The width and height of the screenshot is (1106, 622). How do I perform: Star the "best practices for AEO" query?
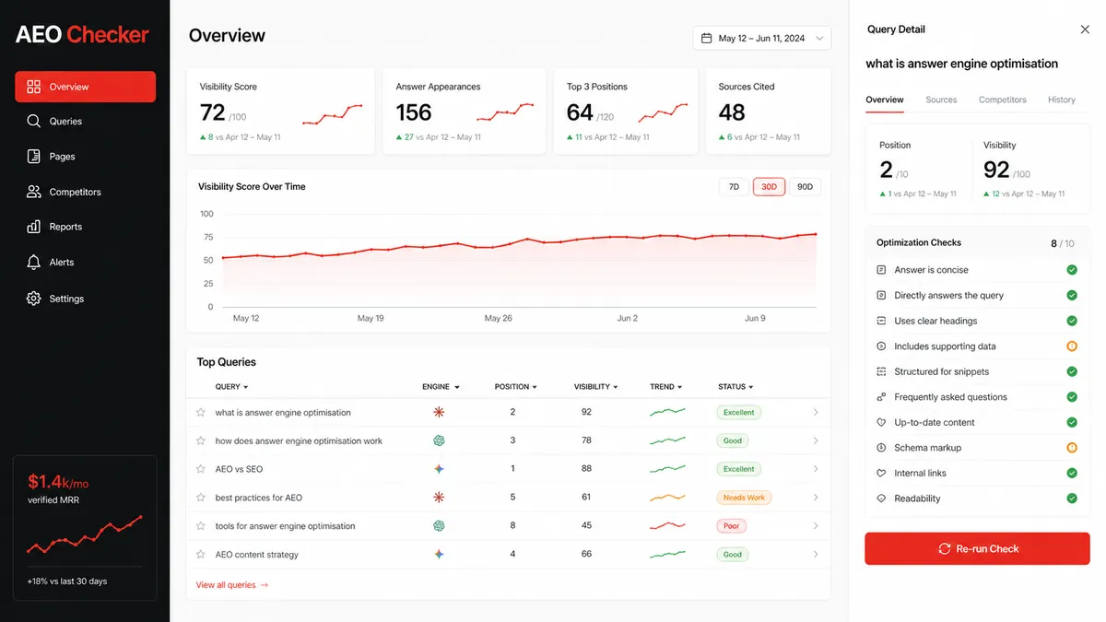[x=201, y=498]
